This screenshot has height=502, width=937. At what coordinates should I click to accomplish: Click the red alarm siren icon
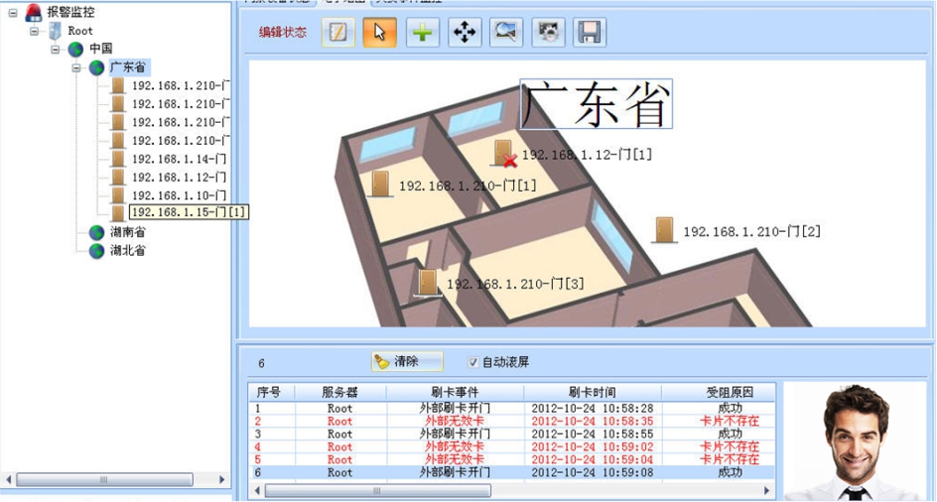click(34, 12)
